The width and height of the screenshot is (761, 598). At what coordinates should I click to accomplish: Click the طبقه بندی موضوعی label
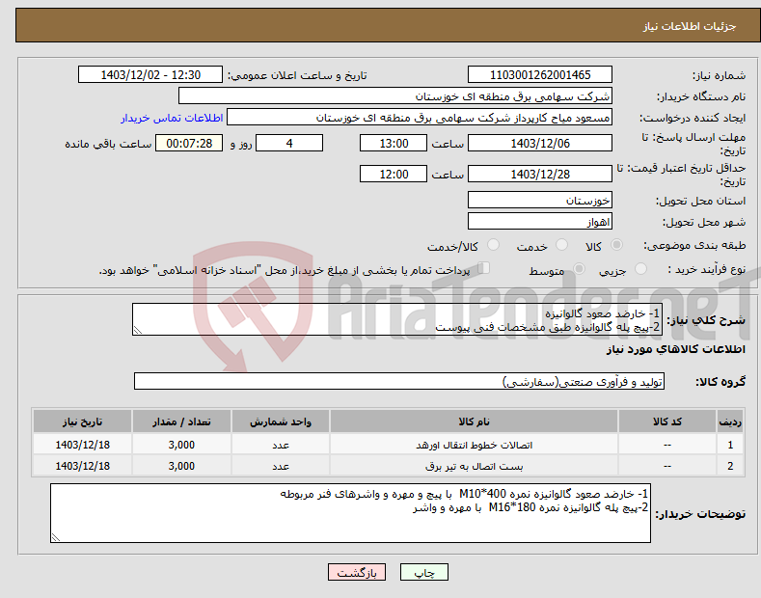click(694, 245)
